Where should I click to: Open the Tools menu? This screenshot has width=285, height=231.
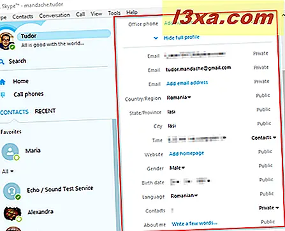[x=114, y=13]
